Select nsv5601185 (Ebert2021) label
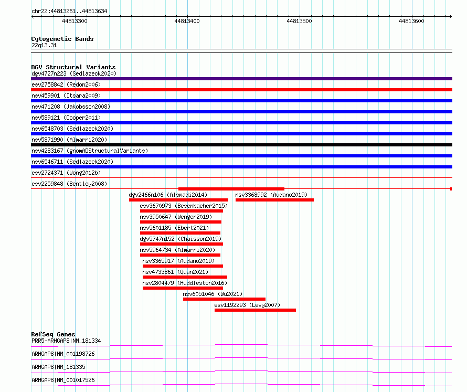467x392 pixels. point(174,228)
